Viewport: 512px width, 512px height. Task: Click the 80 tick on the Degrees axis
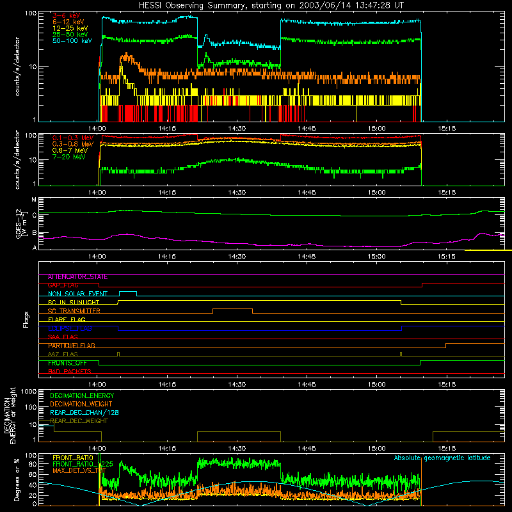point(33,463)
